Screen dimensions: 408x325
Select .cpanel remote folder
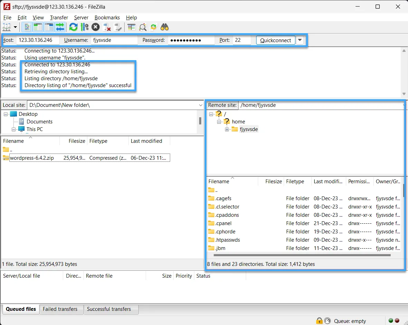223,223
